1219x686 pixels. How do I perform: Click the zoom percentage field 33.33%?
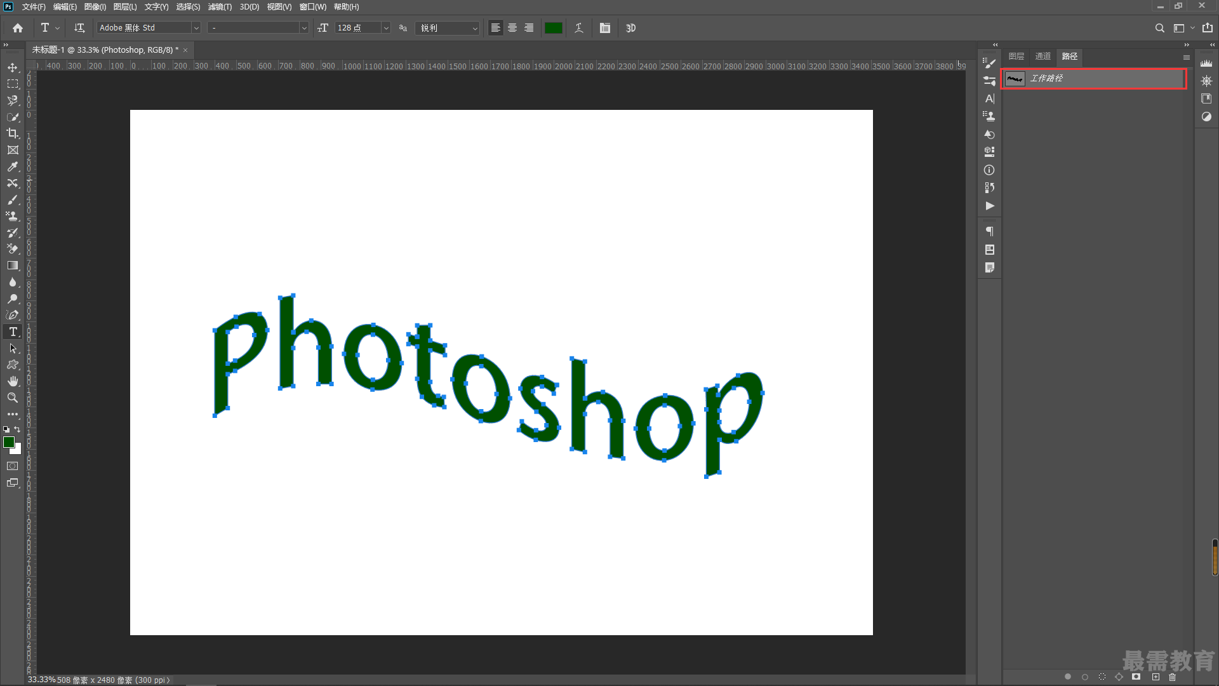tap(41, 680)
